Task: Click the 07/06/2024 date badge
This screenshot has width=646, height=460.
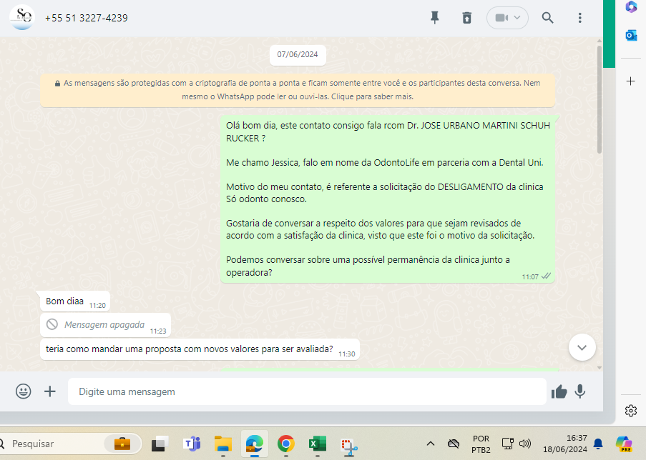Action: [x=298, y=55]
